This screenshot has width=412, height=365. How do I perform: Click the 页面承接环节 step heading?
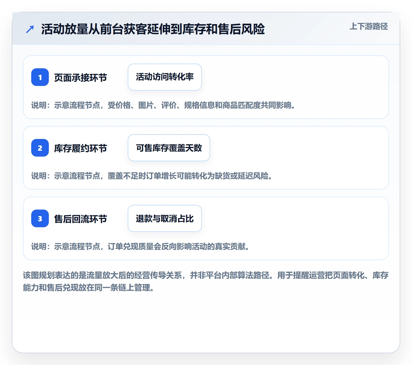pyautogui.click(x=81, y=77)
